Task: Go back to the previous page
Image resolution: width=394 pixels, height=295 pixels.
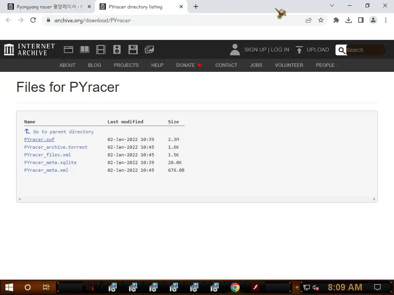Action: point(8,20)
